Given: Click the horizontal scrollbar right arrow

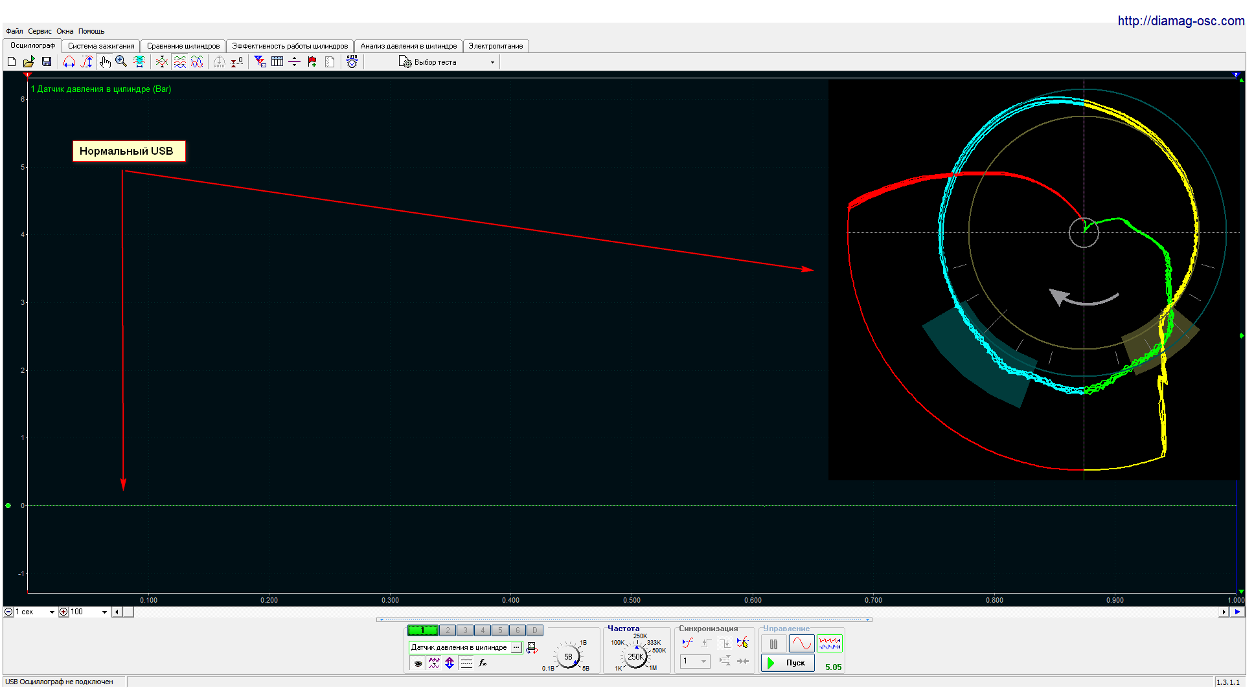Looking at the screenshot, I should pos(1224,612).
